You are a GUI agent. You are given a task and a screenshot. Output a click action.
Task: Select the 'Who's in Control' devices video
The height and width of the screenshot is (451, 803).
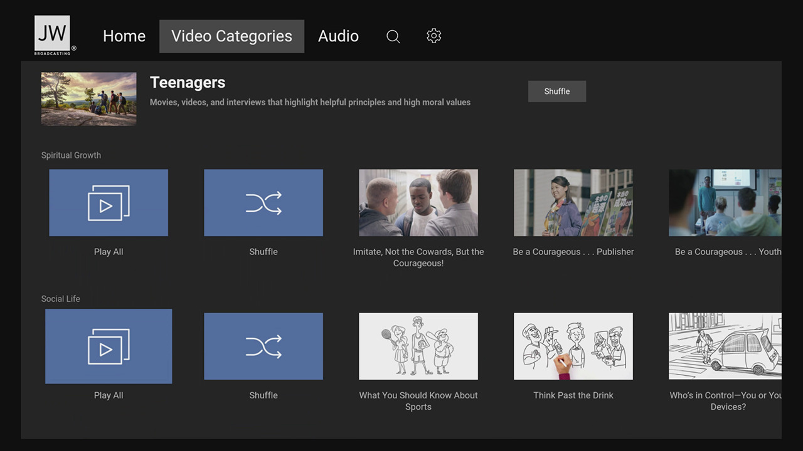pos(725,346)
